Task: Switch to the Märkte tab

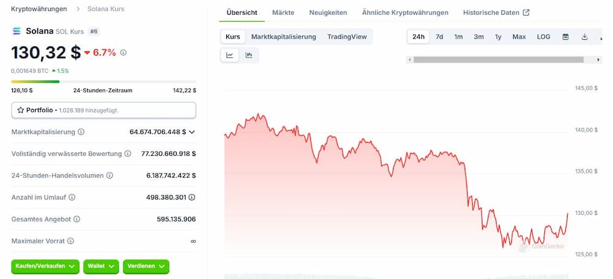Action: (283, 12)
